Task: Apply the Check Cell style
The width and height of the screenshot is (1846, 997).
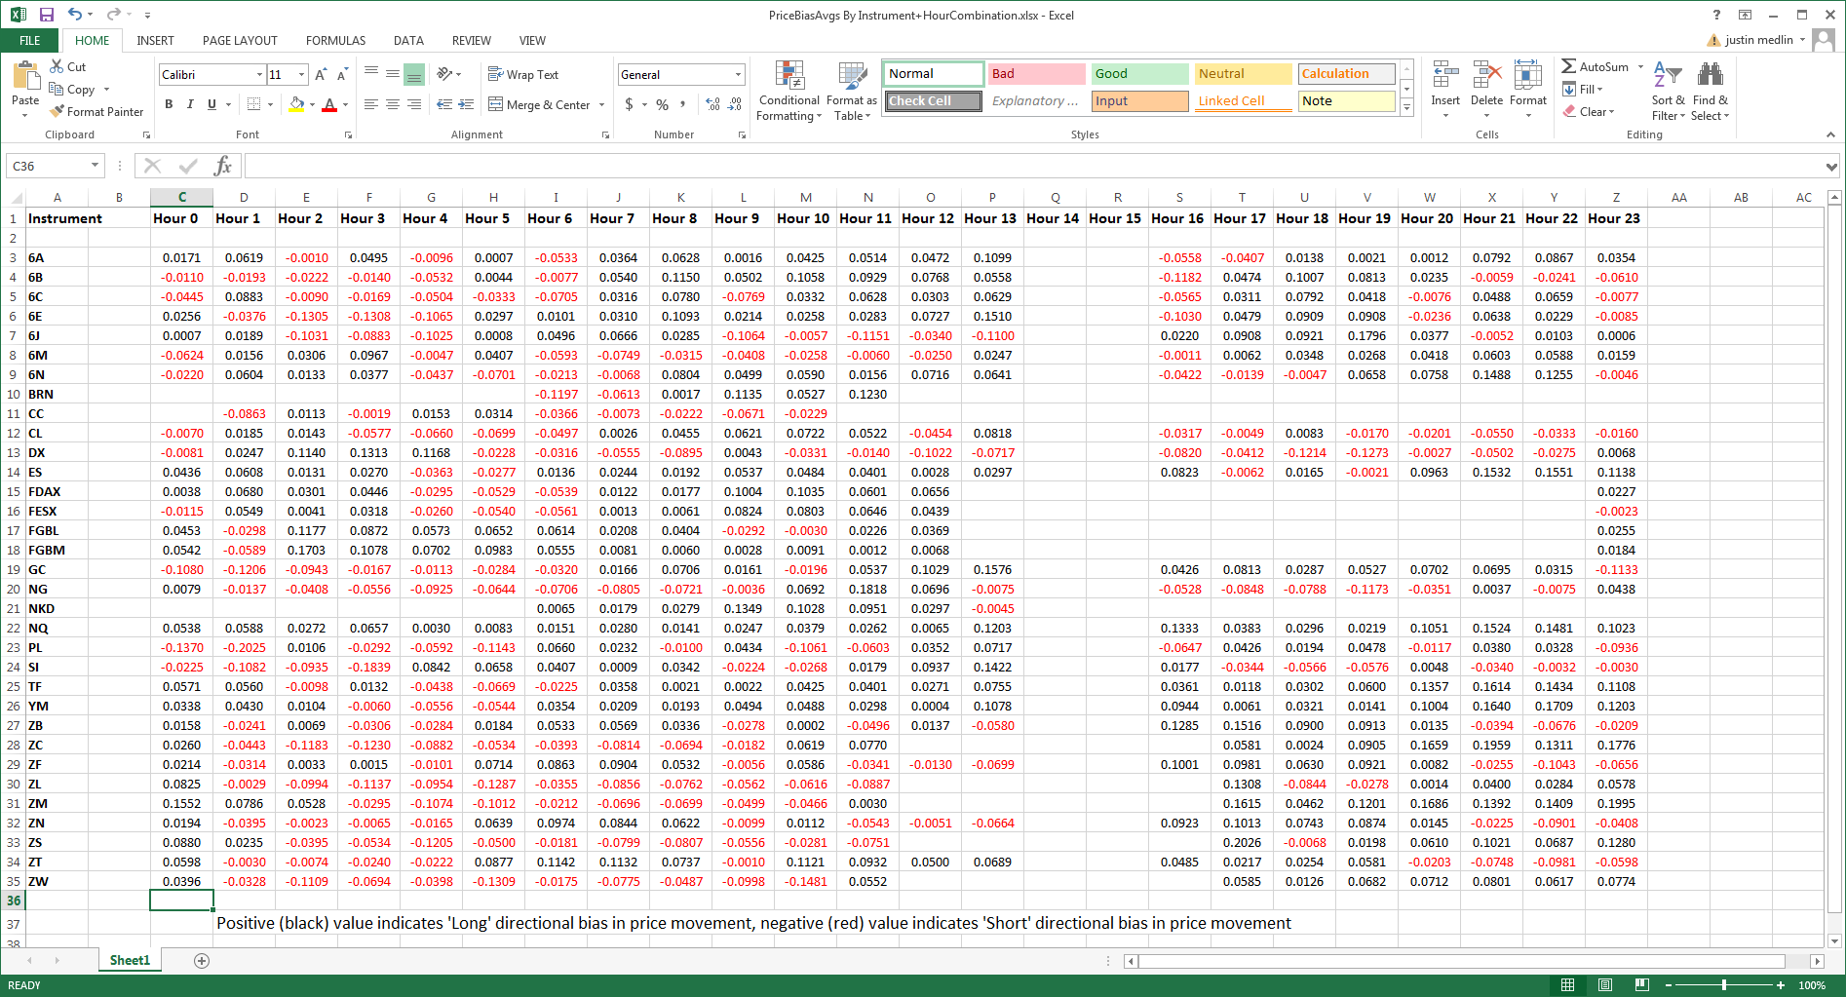Action: click(x=934, y=101)
